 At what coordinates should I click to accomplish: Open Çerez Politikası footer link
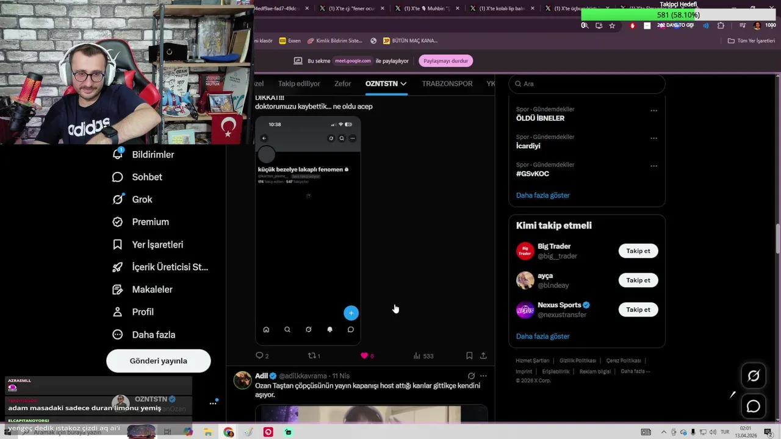click(x=624, y=361)
